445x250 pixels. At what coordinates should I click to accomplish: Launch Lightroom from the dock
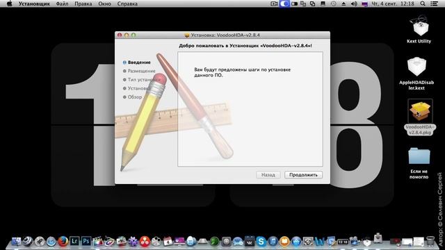point(74,241)
